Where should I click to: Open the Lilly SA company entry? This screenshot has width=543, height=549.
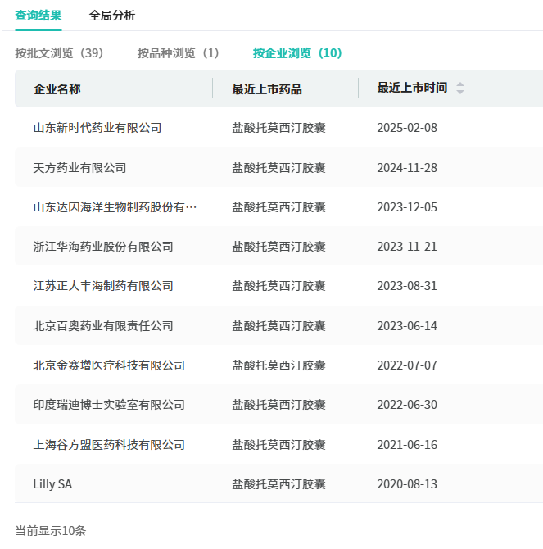52,484
